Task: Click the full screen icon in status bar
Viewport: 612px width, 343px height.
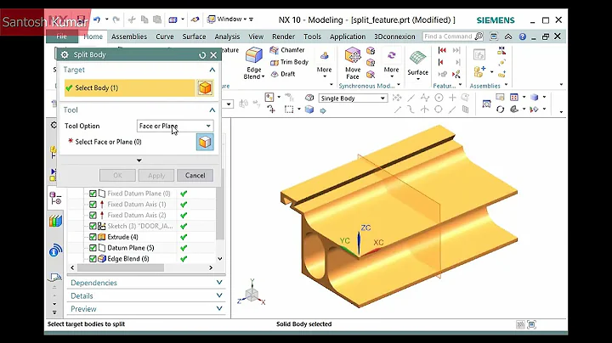Action: tap(531, 324)
